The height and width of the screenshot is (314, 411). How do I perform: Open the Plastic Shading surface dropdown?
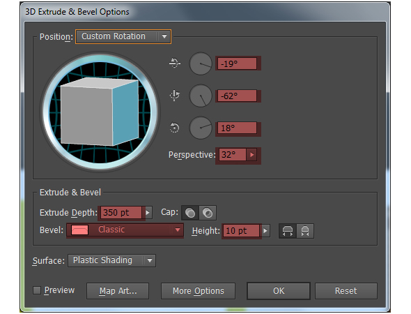coord(112,260)
